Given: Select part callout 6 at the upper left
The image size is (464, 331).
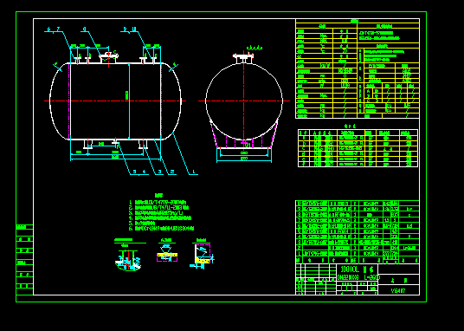Looking at the screenshot, I should (48, 29).
